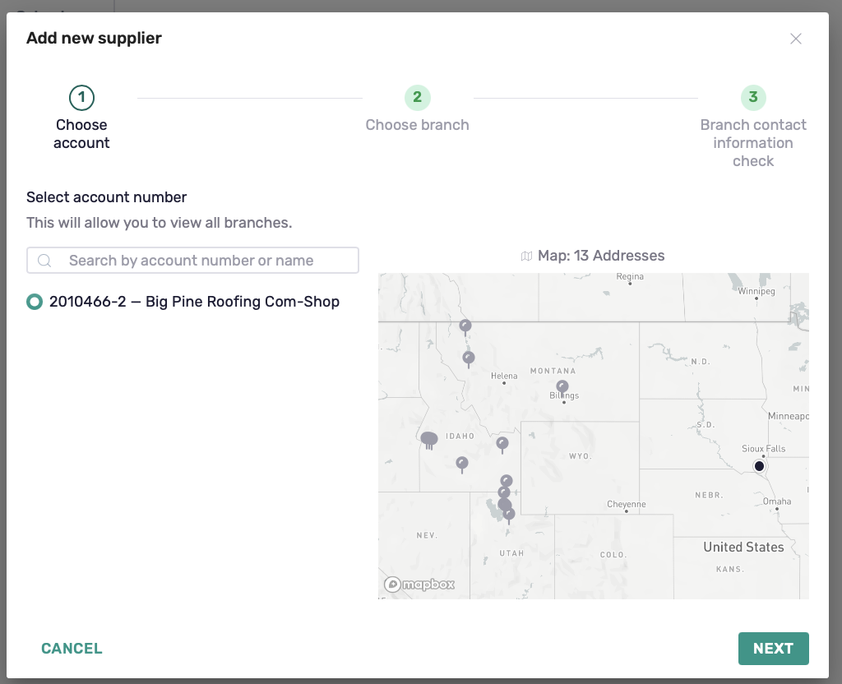The image size is (842, 684).
Task: Click the Omaha label on the map
Action: pyautogui.click(x=776, y=501)
